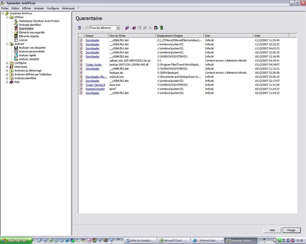Expand the Configurer tree node
This screenshot has height=244, width=306.
[7, 63]
